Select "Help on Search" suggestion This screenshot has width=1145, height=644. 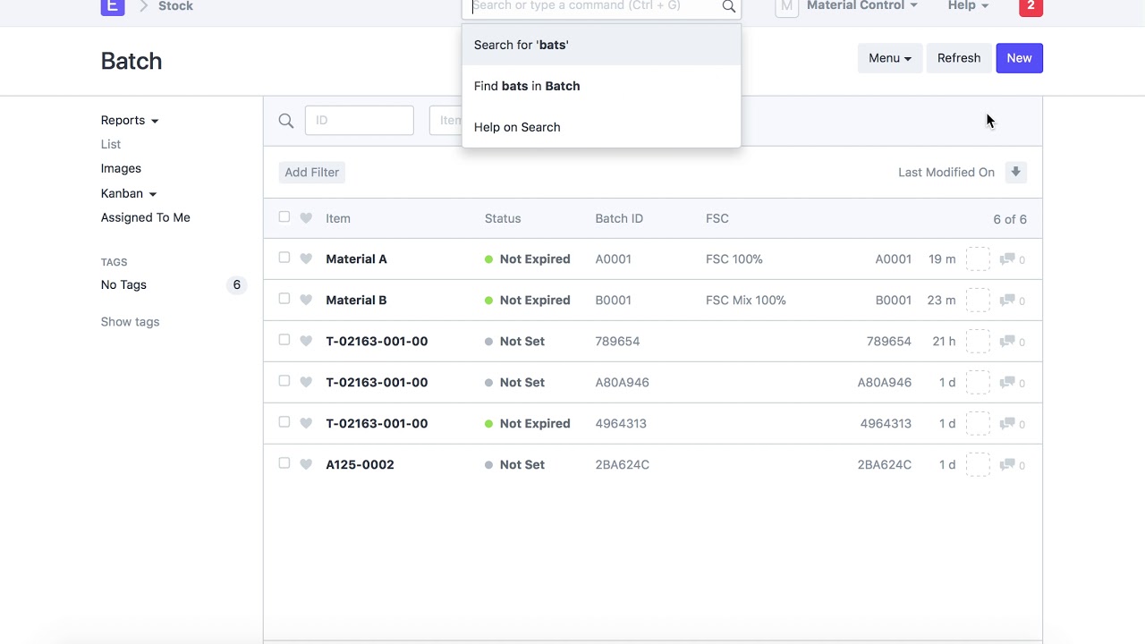coord(601,127)
